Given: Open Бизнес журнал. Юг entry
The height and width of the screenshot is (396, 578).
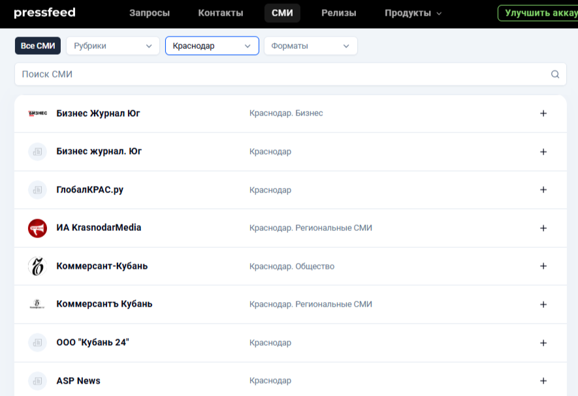Looking at the screenshot, I should pos(99,151).
